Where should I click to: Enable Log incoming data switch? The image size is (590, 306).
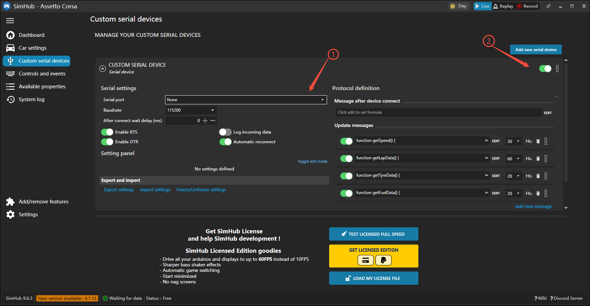point(225,132)
